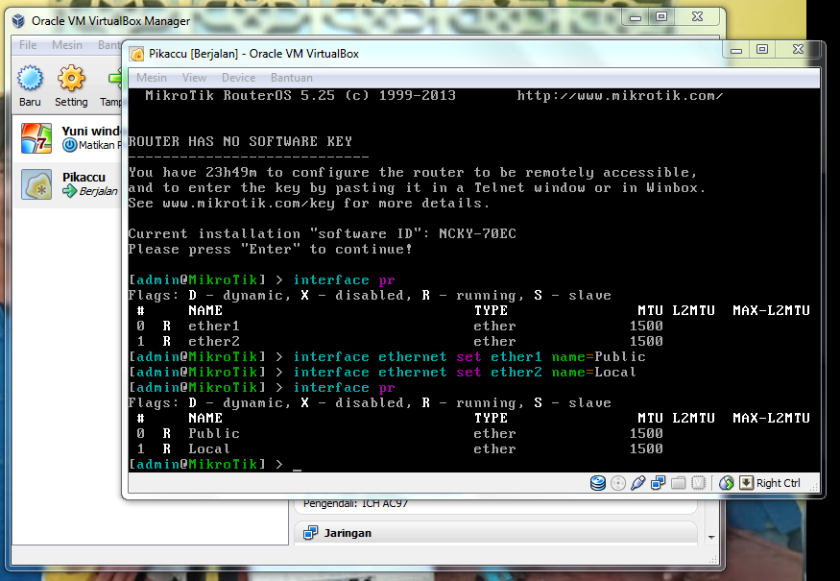Click the Jaringan network section icon
840x581 pixels.
pos(310,533)
